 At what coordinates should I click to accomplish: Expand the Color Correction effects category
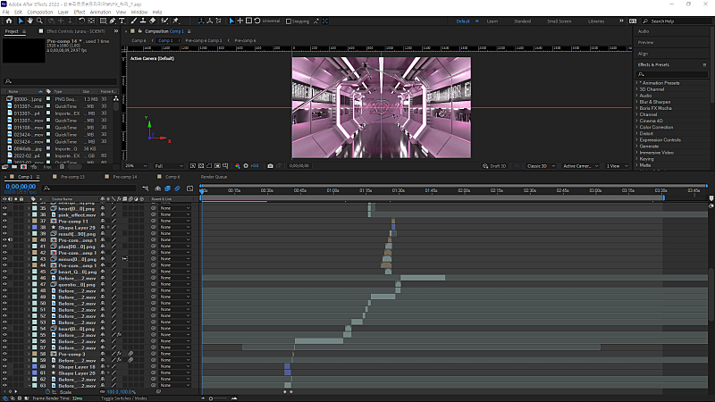[x=656, y=127]
